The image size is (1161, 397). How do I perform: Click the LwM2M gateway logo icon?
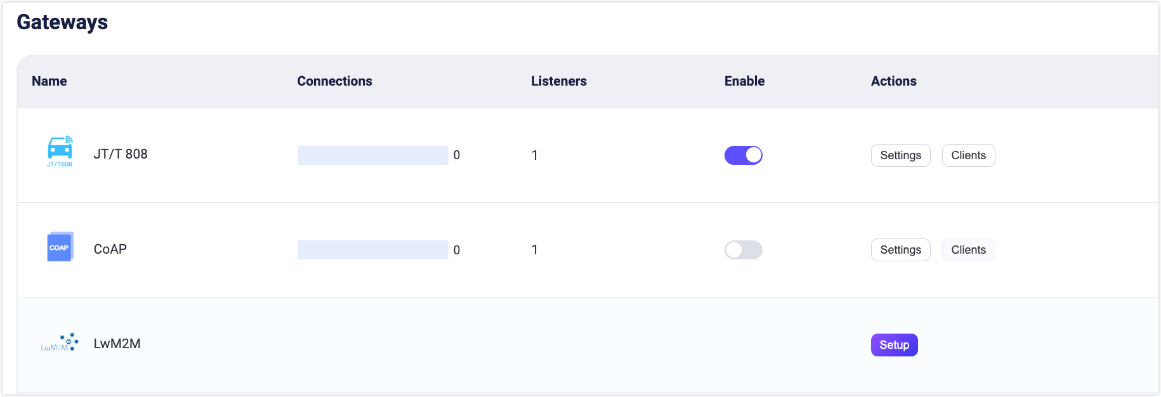click(60, 342)
